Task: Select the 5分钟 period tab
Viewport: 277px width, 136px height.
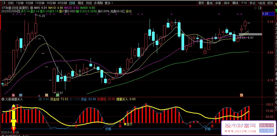Action: (29, 3)
